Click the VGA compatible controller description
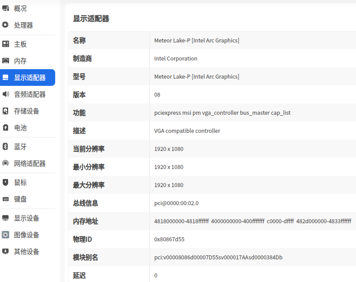The height and width of the screenshot is (282, 356). [x=187, y=131]
